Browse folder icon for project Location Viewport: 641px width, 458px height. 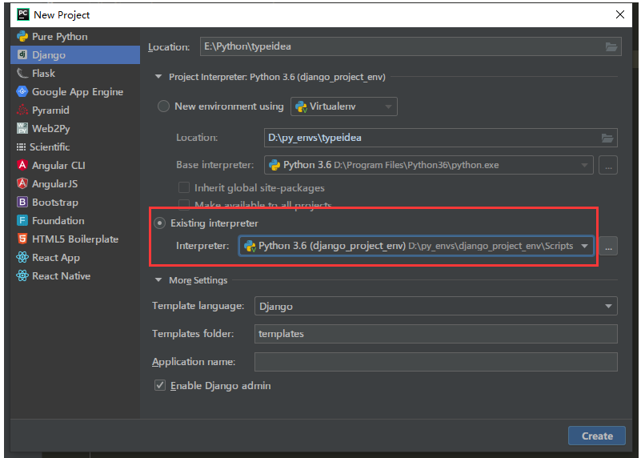pos(611,46)
